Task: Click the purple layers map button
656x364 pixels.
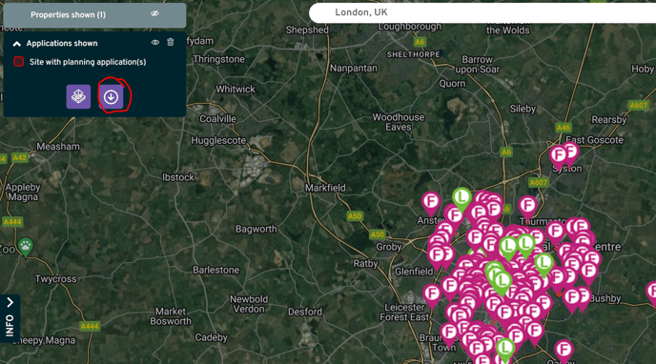Action: (78, 97)
